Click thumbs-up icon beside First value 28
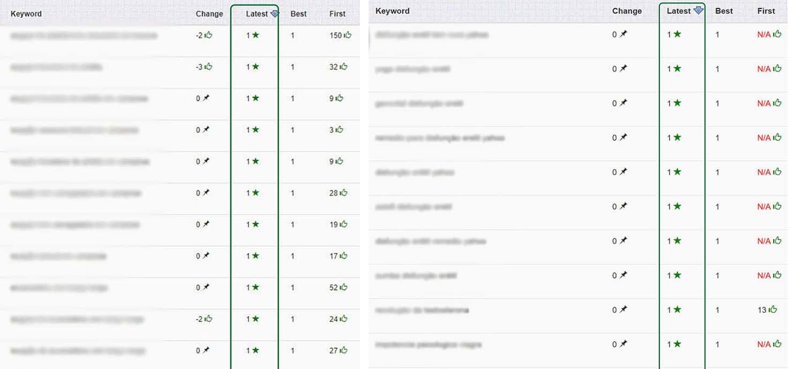 (x=343, y=193)
